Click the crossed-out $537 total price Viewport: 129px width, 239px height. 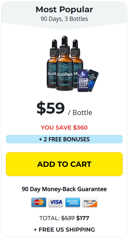pyautogui.click(x=68, y=218)
